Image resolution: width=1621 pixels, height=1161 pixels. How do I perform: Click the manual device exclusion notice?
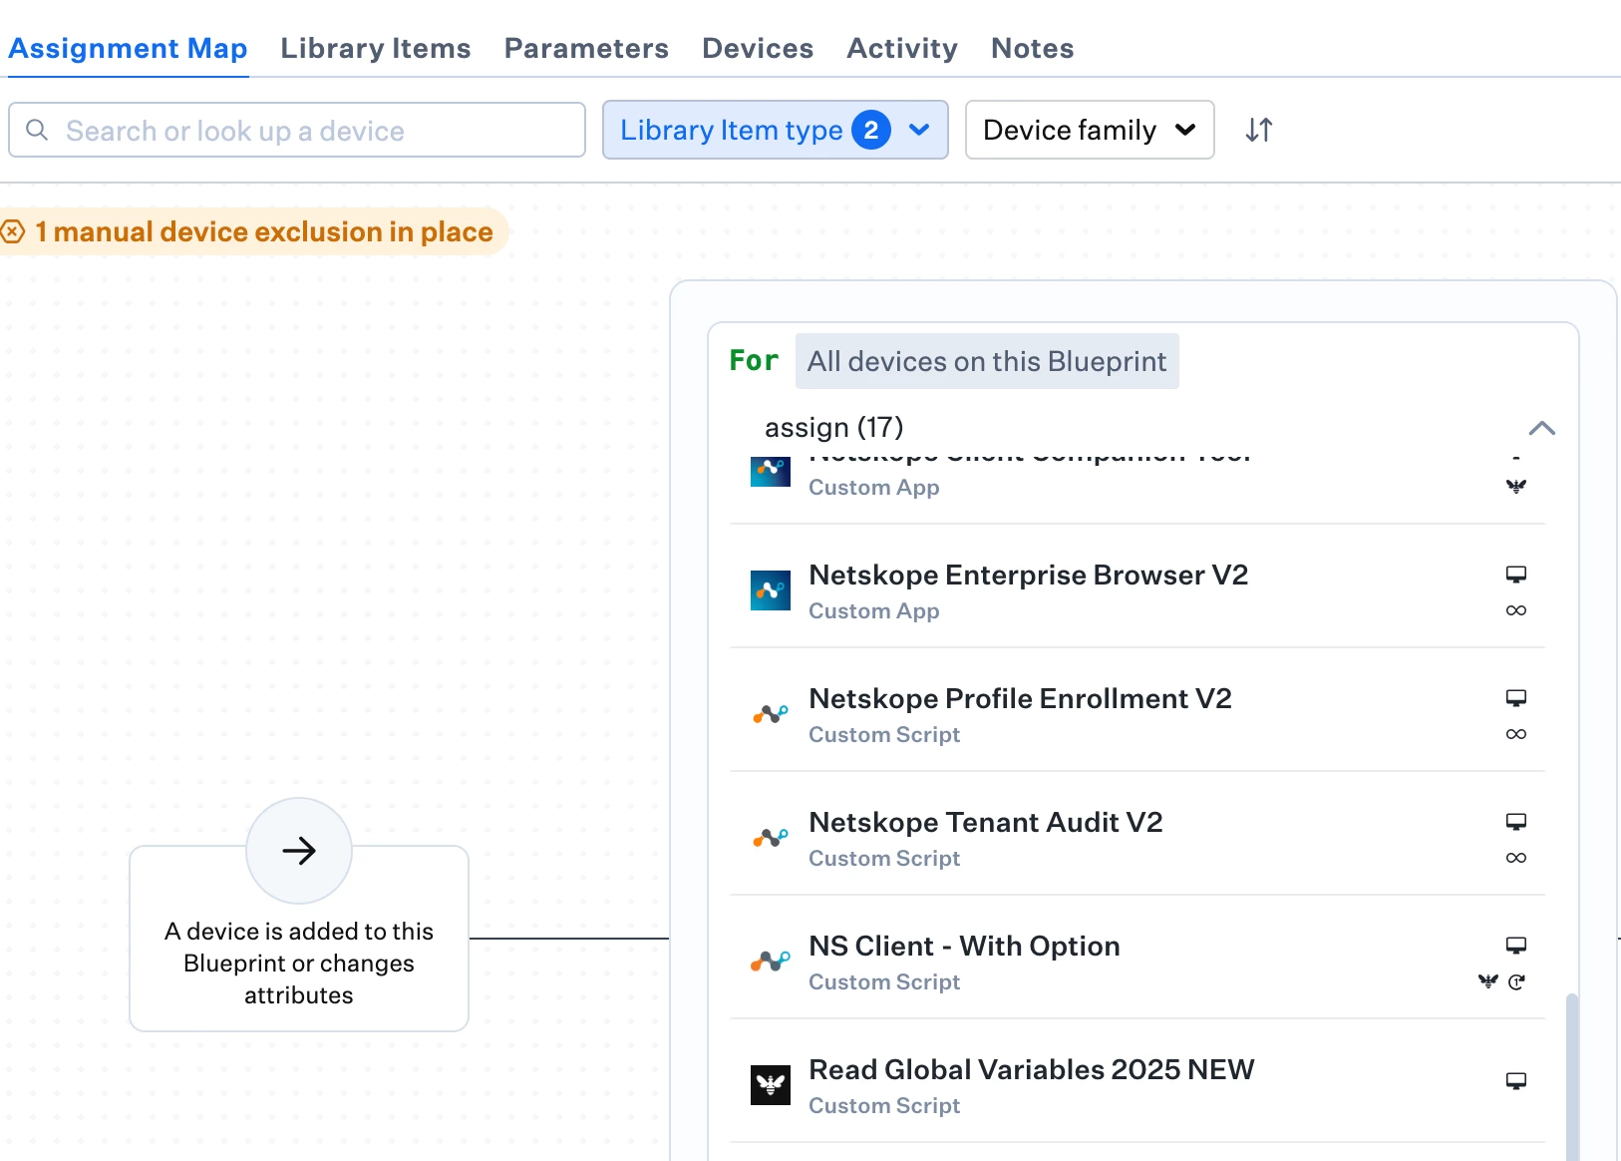pos(263,232)
